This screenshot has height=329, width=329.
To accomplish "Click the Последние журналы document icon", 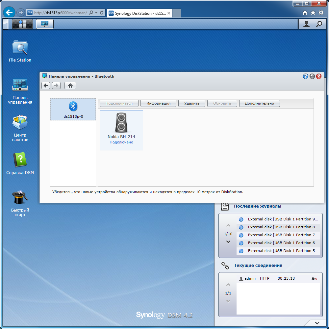I will 225,207.
